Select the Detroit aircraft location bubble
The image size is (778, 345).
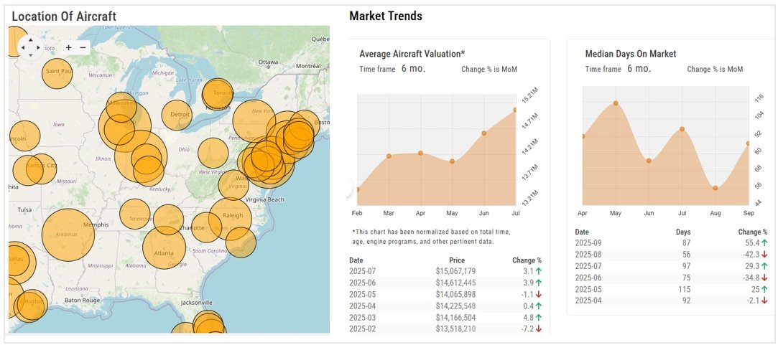[177, 115]
